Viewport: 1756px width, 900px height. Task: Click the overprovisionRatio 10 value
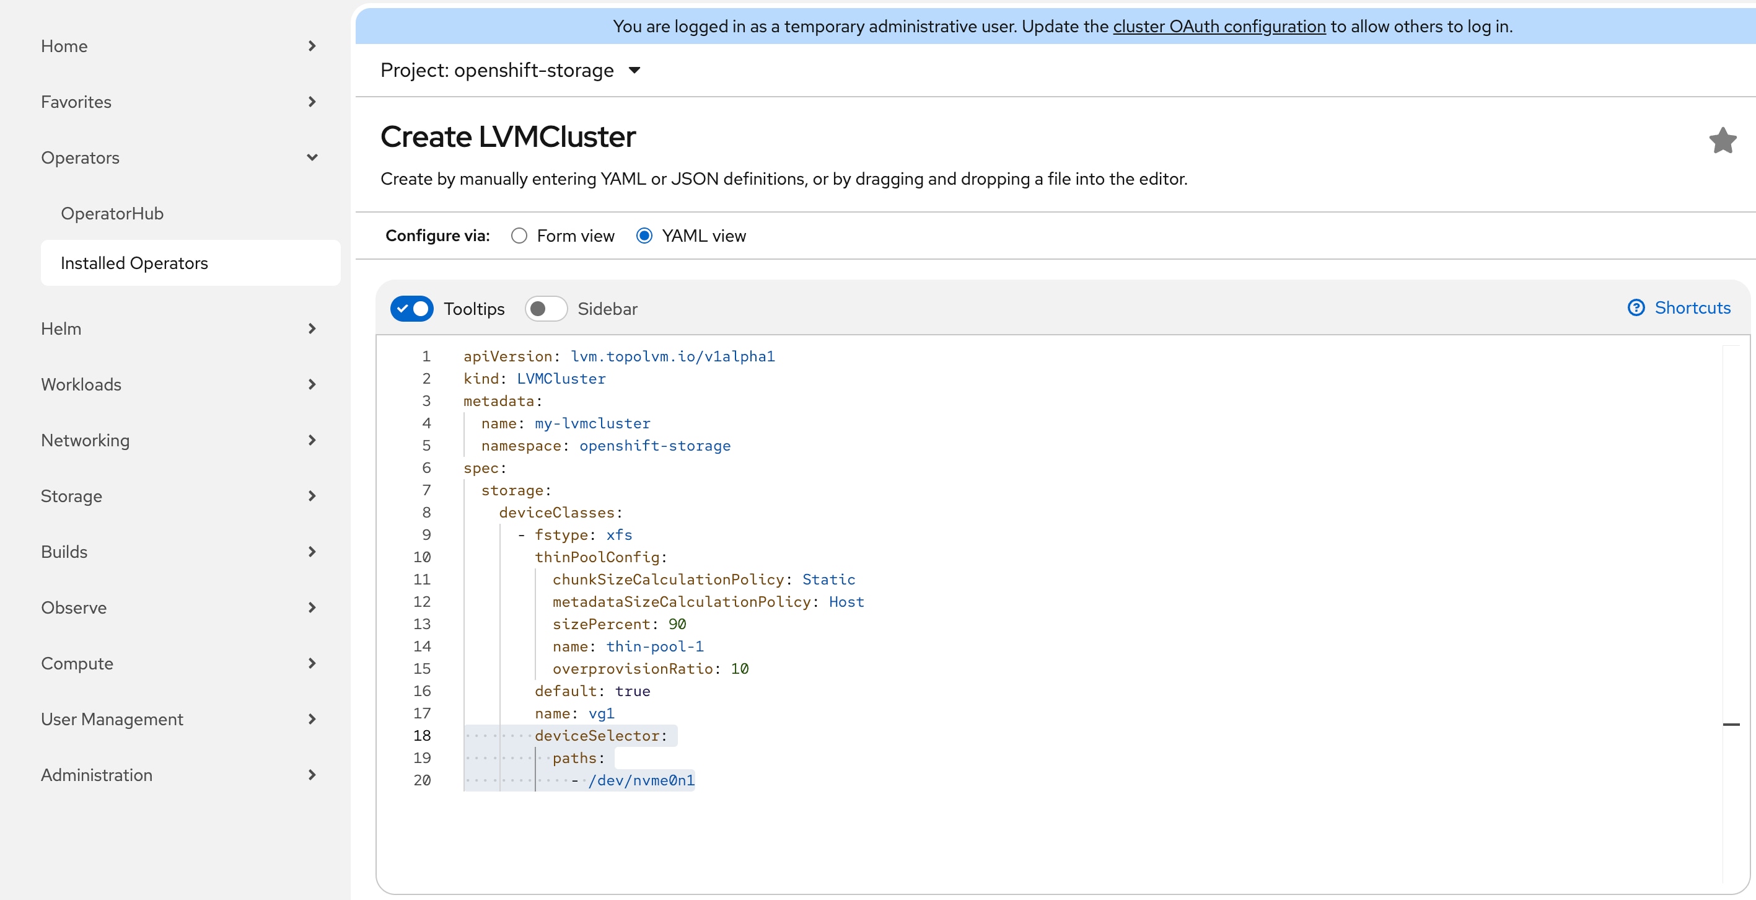pyautogui.click(x=740, y=669)
